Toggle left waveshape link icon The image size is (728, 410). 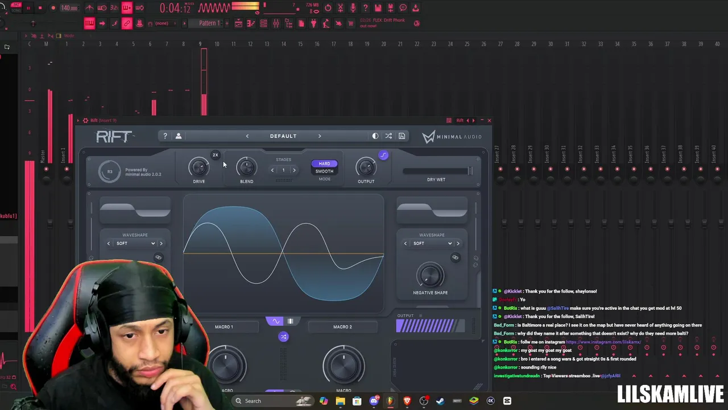coord(158,257)
